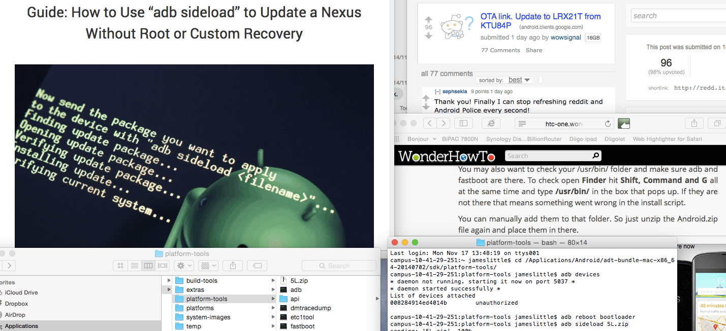This screenshot has width=726, height=331.
Task: Open Synology Dis...BillionRouter bookmark
Action: pos(524,139)
